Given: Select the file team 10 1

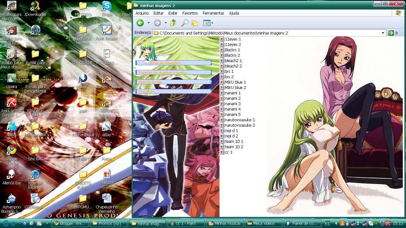Looking at the screenshot, I should pos(232,142).
